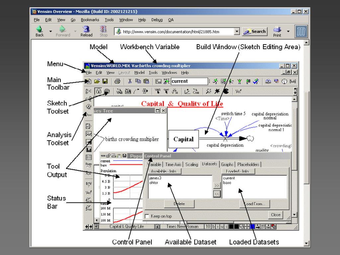The width and height of the screenshot is (340, 255).
Task: Open the Mozilla URL history dropdown
Action: 237,32
